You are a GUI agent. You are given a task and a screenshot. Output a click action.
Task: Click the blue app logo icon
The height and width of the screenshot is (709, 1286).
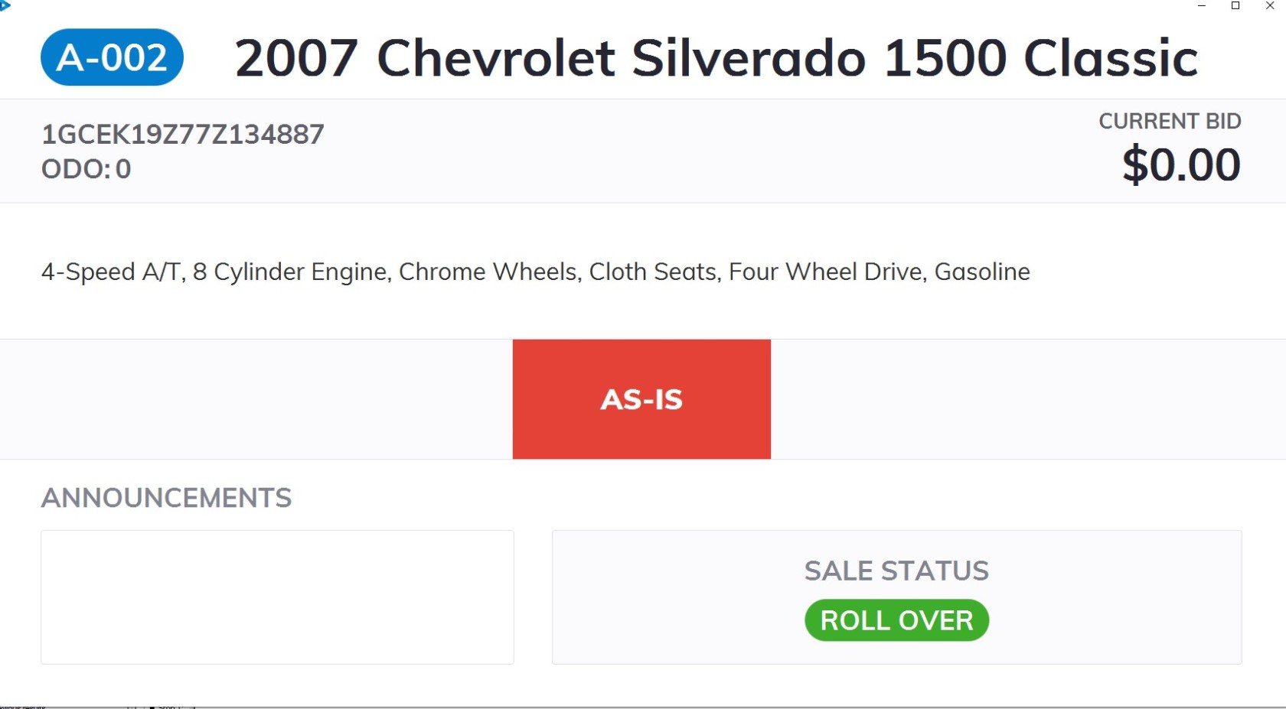pos(5,5)
